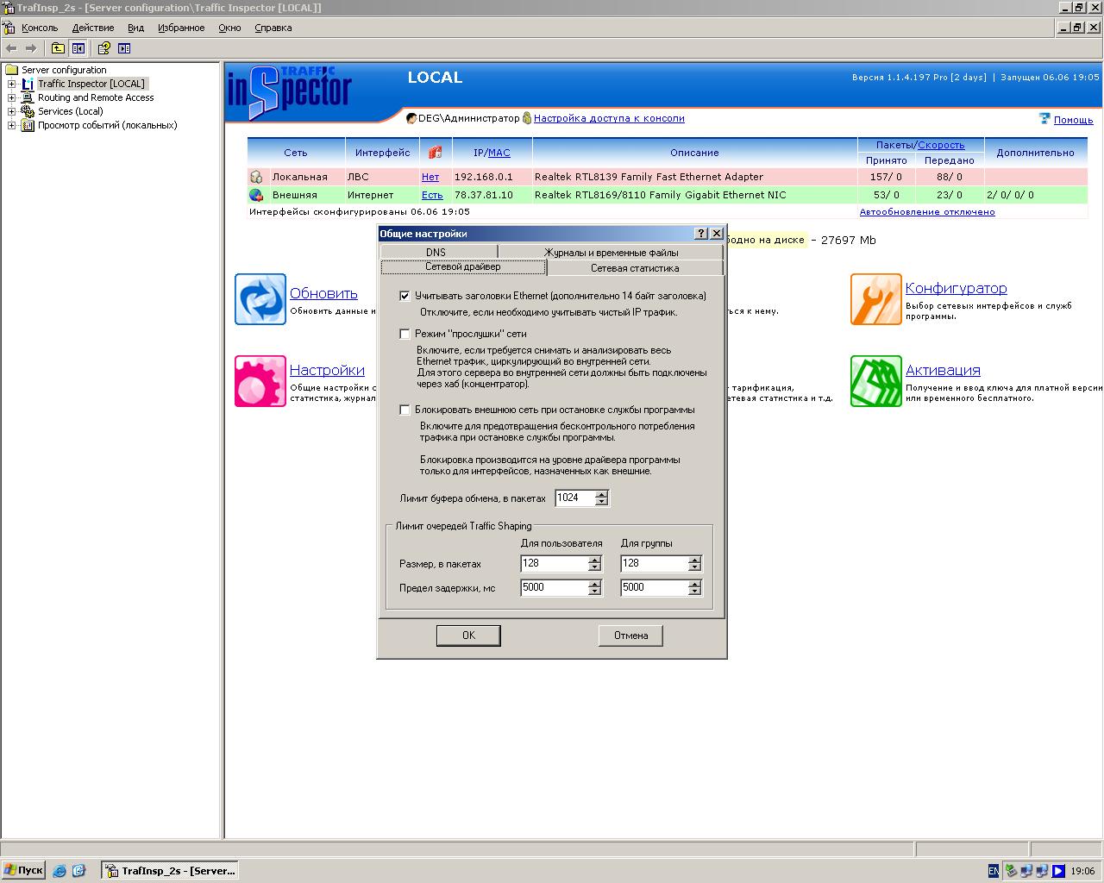
Task: Click the Forward arrow in the console toolbar
Action: 31,48
